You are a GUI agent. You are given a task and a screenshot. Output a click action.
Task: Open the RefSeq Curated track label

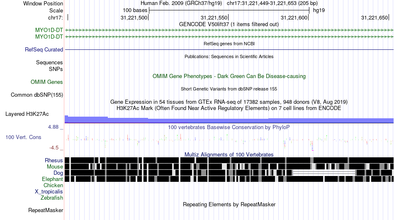coord(44,49)
